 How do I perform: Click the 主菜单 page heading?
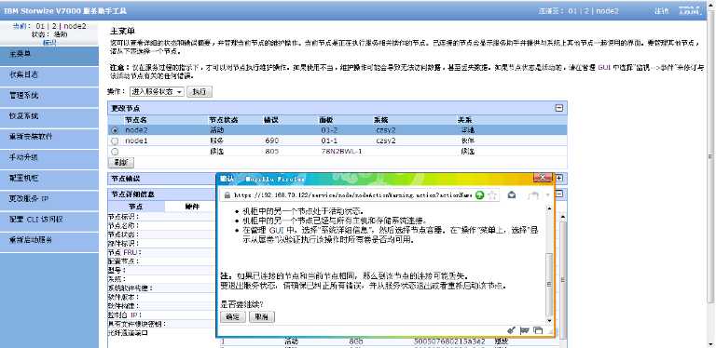point(122,32)
